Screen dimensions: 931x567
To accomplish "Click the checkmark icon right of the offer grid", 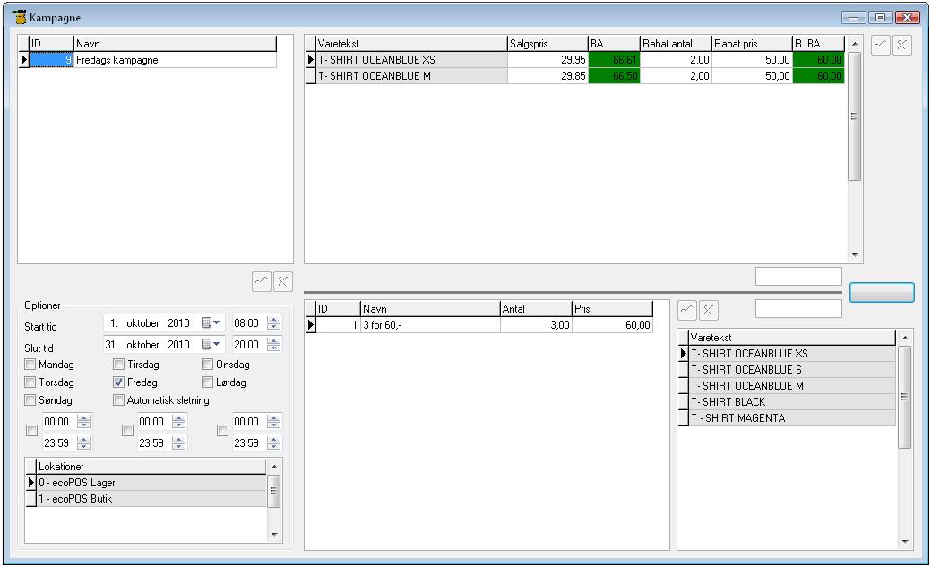I will coord(687,310).
